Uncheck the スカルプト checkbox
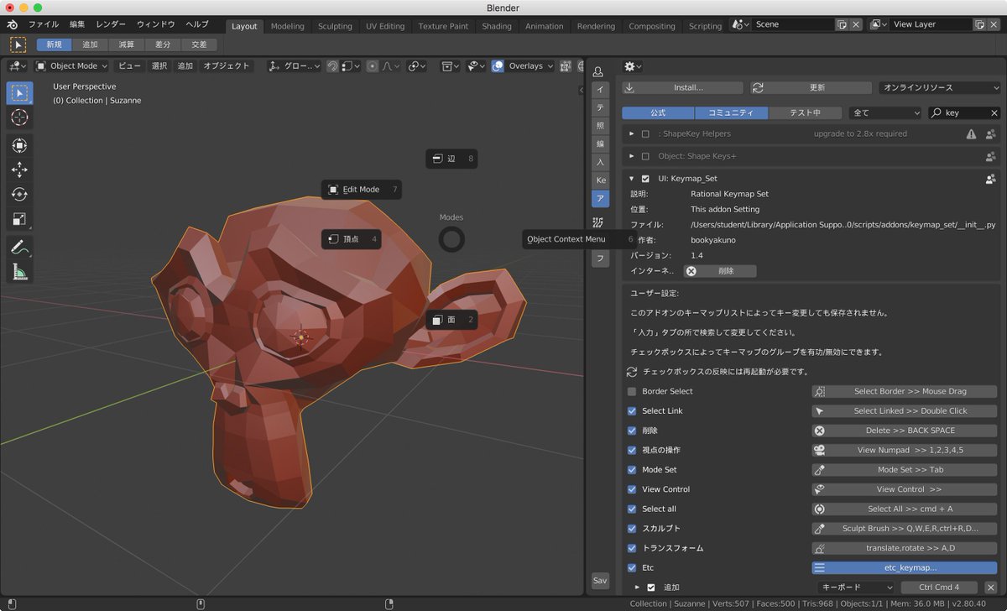 (x=632, y=529)
